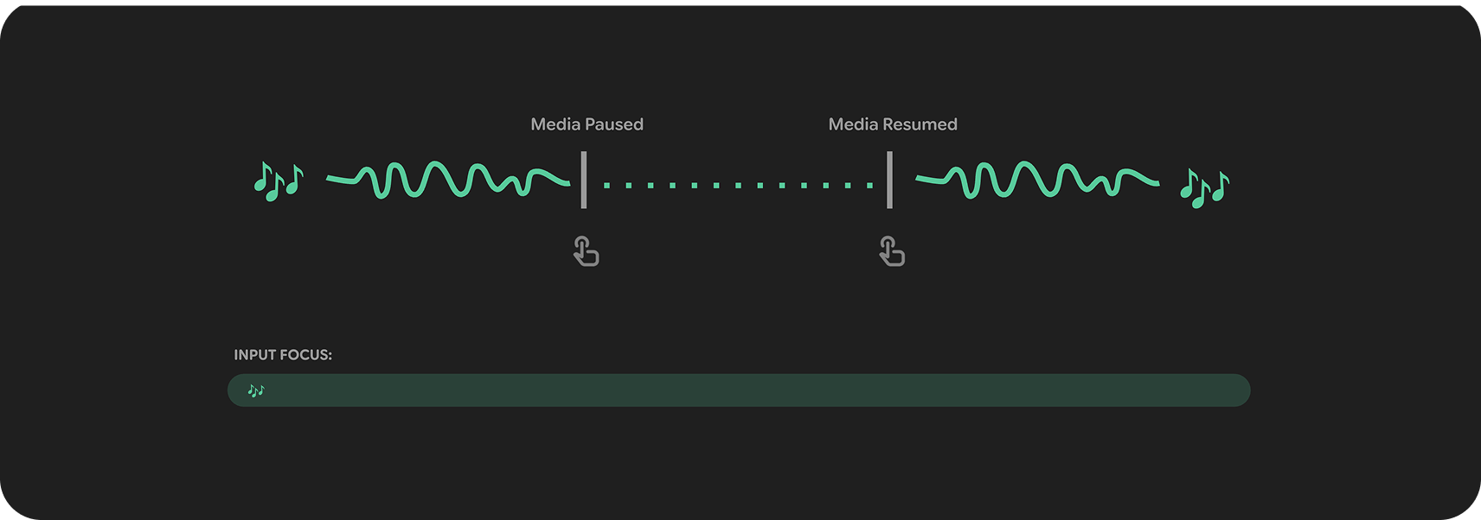Click the small music notes icon in the input focus bar
1481x520 pixels.
[x=256, y=390]
